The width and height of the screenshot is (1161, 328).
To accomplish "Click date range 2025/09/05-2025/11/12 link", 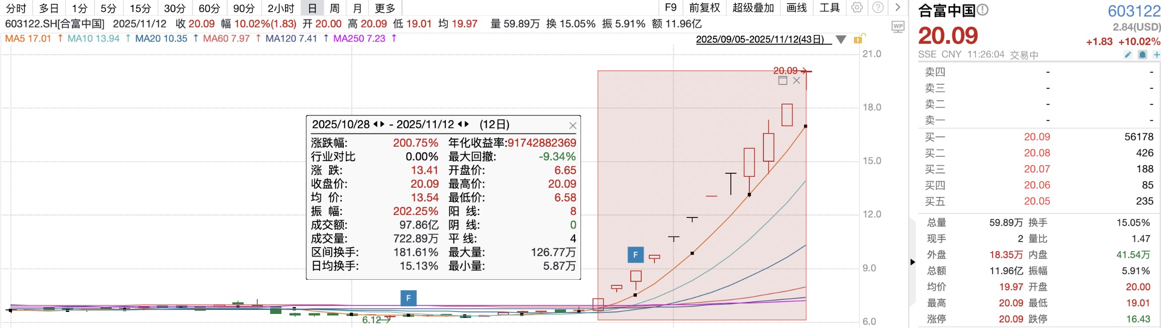I will pos(760,39).
